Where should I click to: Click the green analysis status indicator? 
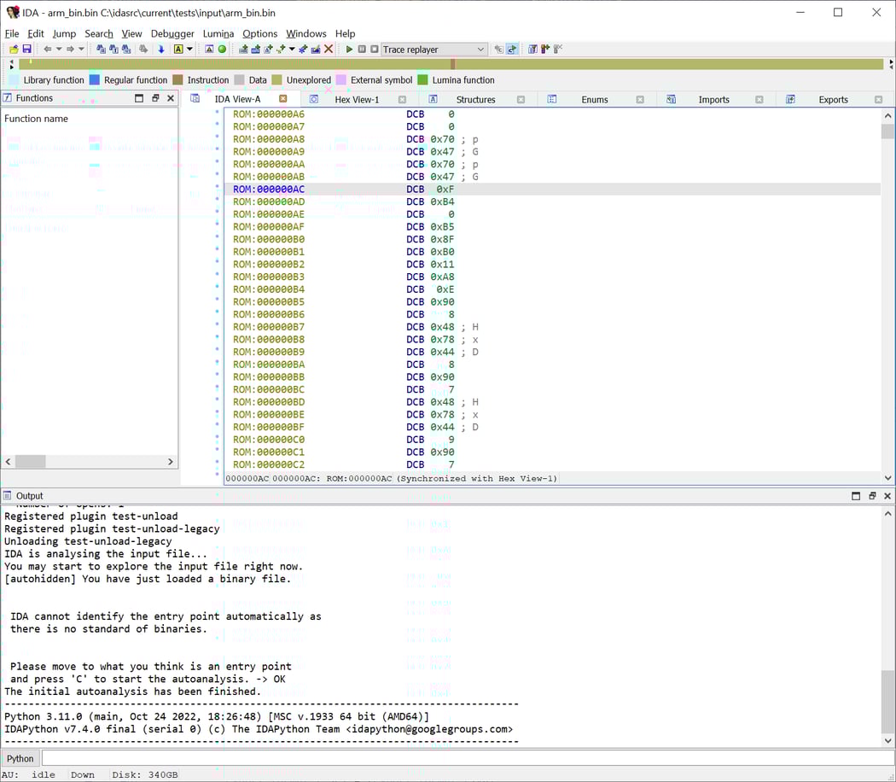221,49
